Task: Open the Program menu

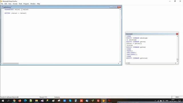Action: 26,4
